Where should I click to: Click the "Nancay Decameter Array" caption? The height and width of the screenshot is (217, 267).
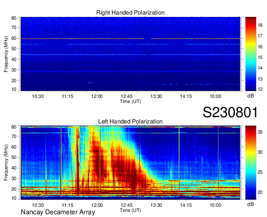click(58, 212)
